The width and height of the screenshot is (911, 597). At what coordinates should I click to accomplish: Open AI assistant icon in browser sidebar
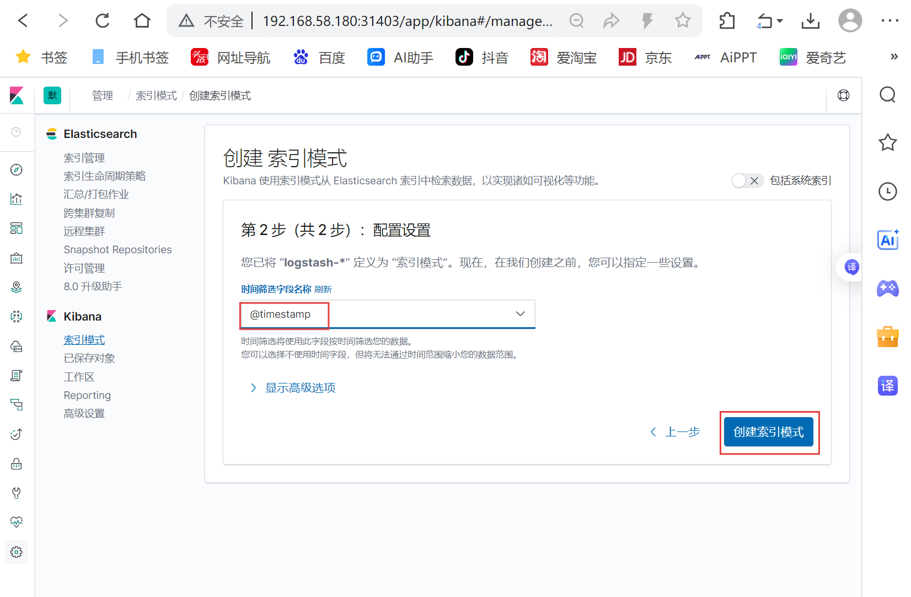pyautogui.click(x=888, y=239)
